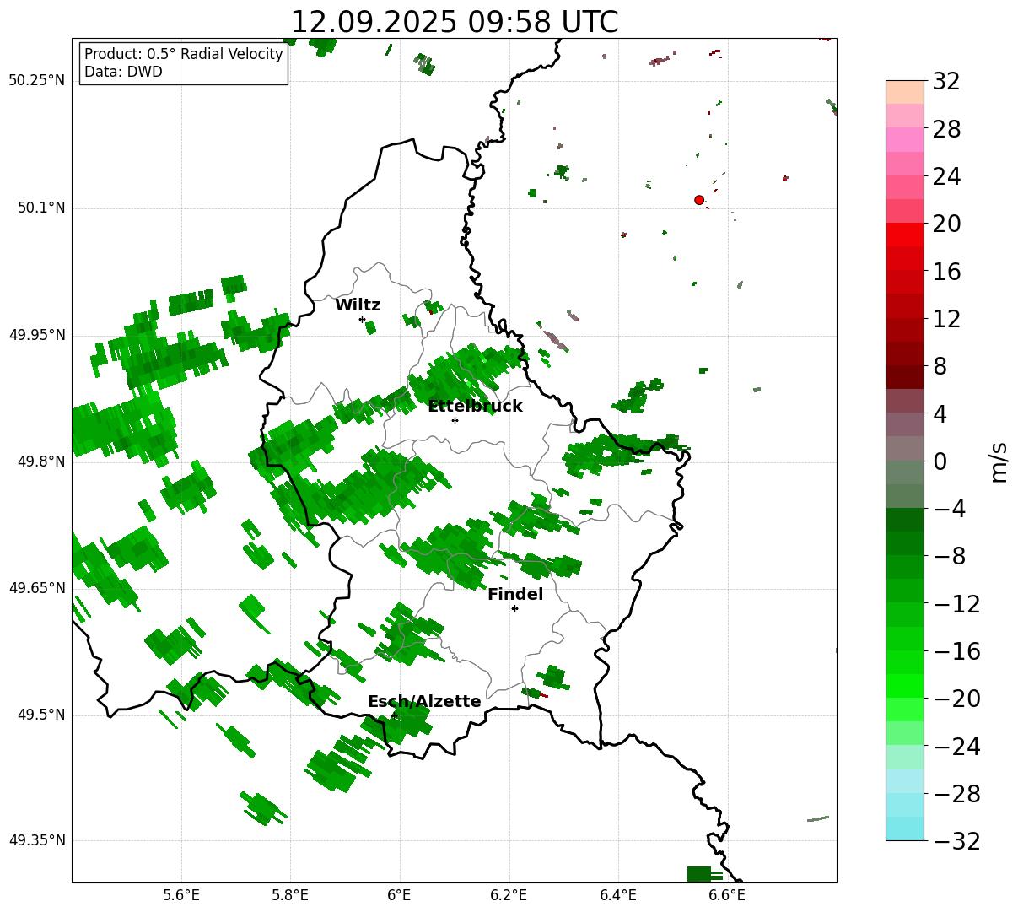Click the −32 colorbar tick label
Screen dimensions: 1018x912
pyautogui.click(x=956, y=841)
